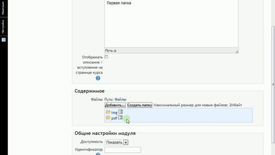Click the Идентификатор input field
This screenshot has height=155, width=275.
(122, 150)
